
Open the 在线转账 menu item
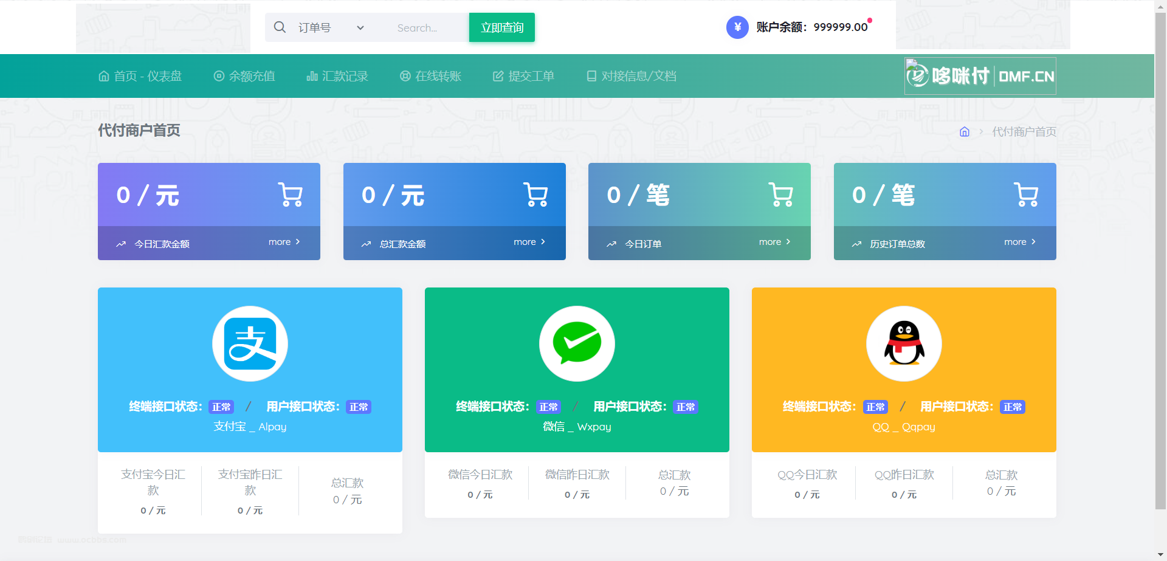pyautogui.click(x=431, y=76)
